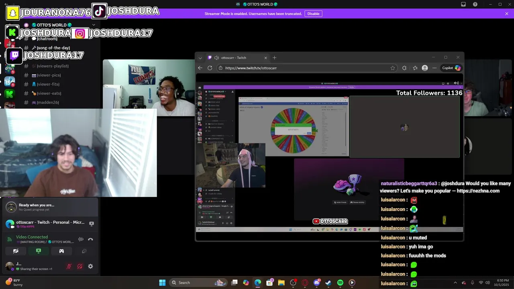
Task: Open Discord inbox icon in title bar
Action: [463, 4]
